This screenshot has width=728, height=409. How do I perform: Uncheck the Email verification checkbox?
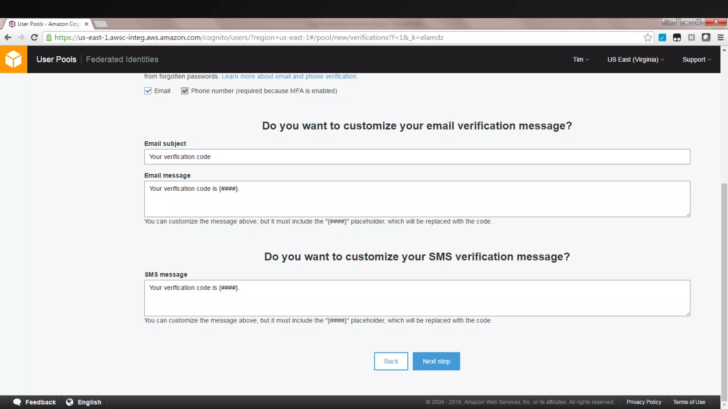(x=148, y=91)
